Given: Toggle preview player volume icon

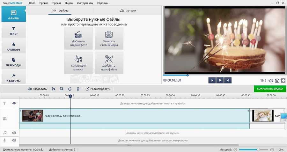Looking at the screenshot, I should [x=271, y=81].
